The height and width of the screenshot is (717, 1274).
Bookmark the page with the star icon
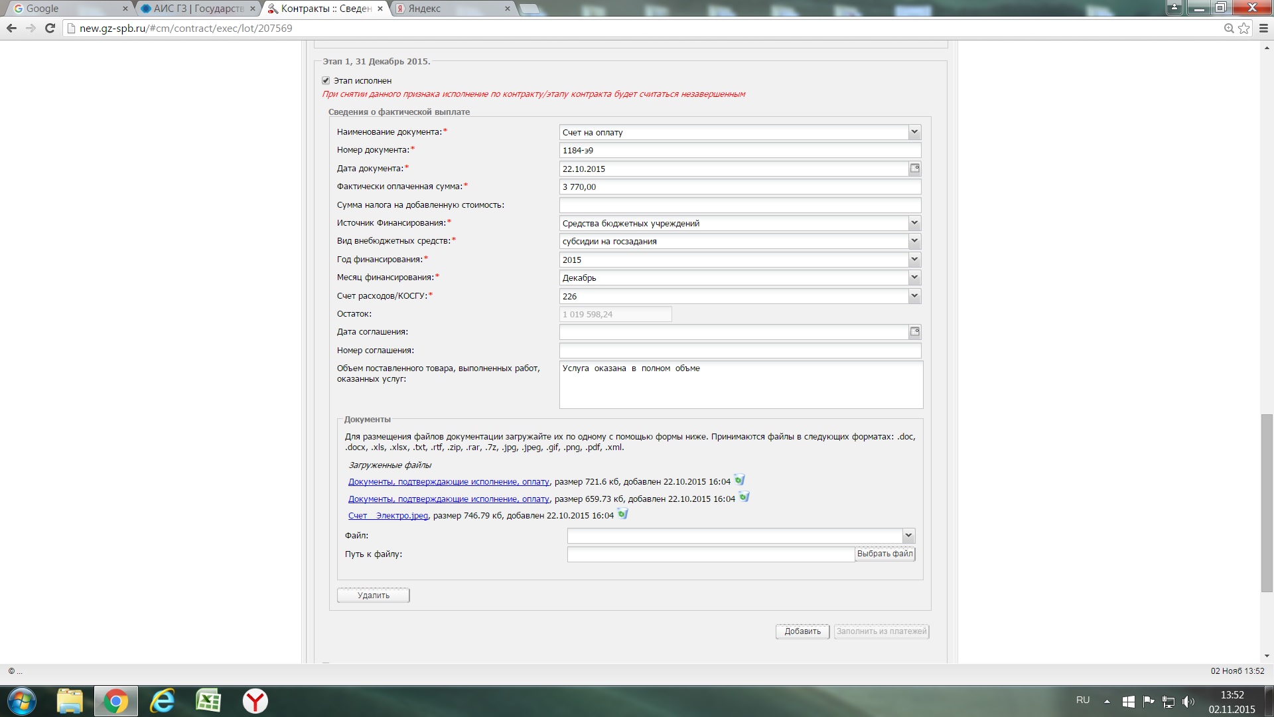coord(1244,28)
